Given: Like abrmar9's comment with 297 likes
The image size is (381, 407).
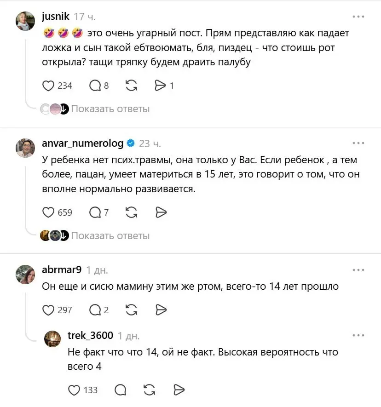Looking at the screenshot, I should [48, 310].
